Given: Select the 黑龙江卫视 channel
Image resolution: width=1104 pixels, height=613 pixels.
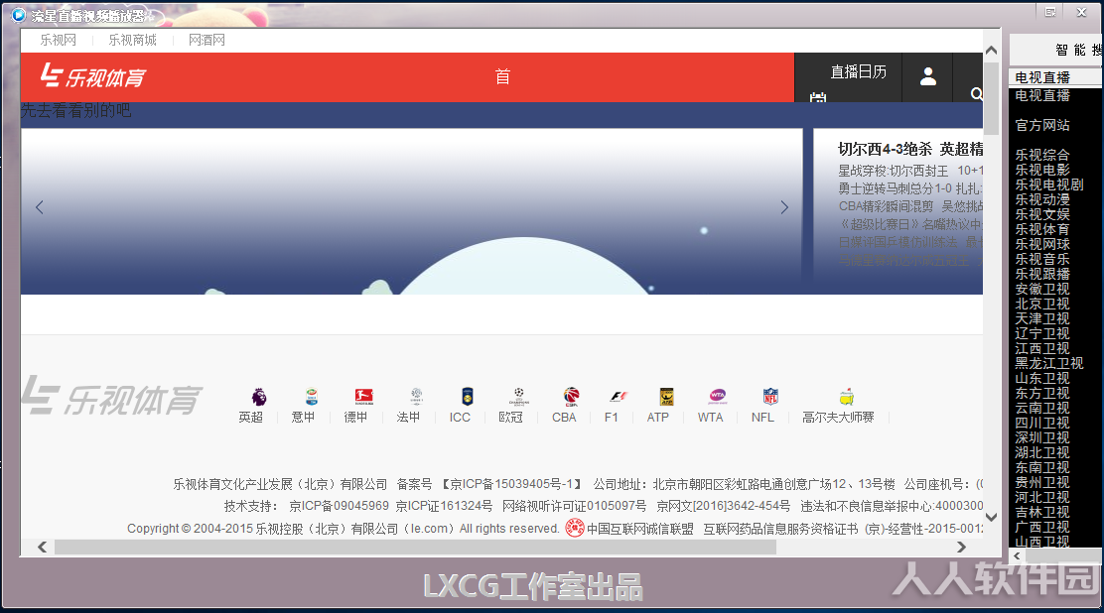Looking at the screenshot, I should coord(1049,363).
